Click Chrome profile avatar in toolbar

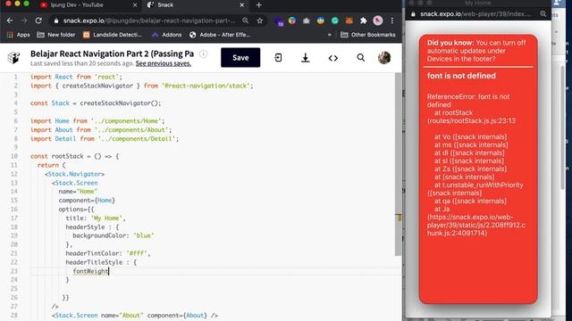pyautogui.click(x=378, y=21)
